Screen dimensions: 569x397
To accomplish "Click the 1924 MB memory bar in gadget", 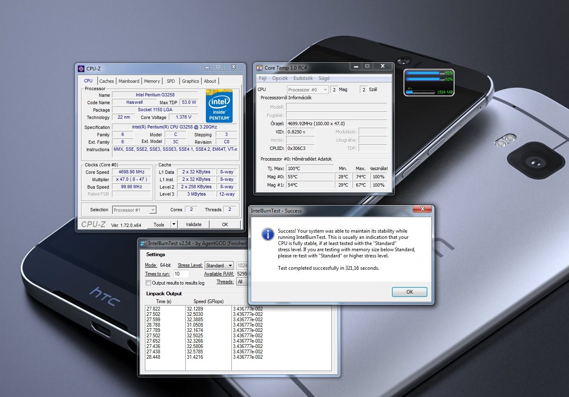I will click(x=421, y=92).
